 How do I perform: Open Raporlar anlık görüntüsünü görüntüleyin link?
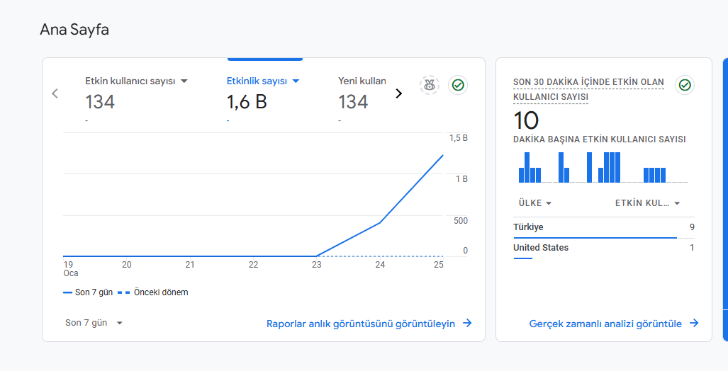tap(360, 324)
